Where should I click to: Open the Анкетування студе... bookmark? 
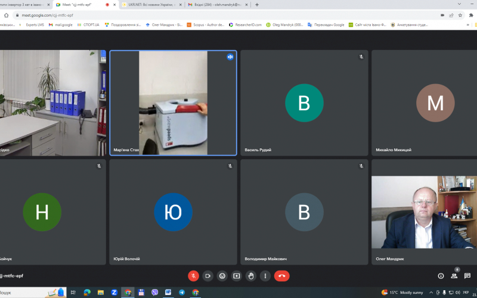(409, 25)
